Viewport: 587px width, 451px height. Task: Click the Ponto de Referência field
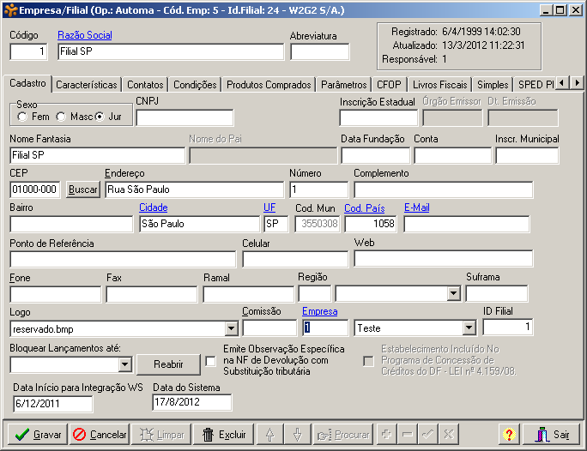pos(124,259)
